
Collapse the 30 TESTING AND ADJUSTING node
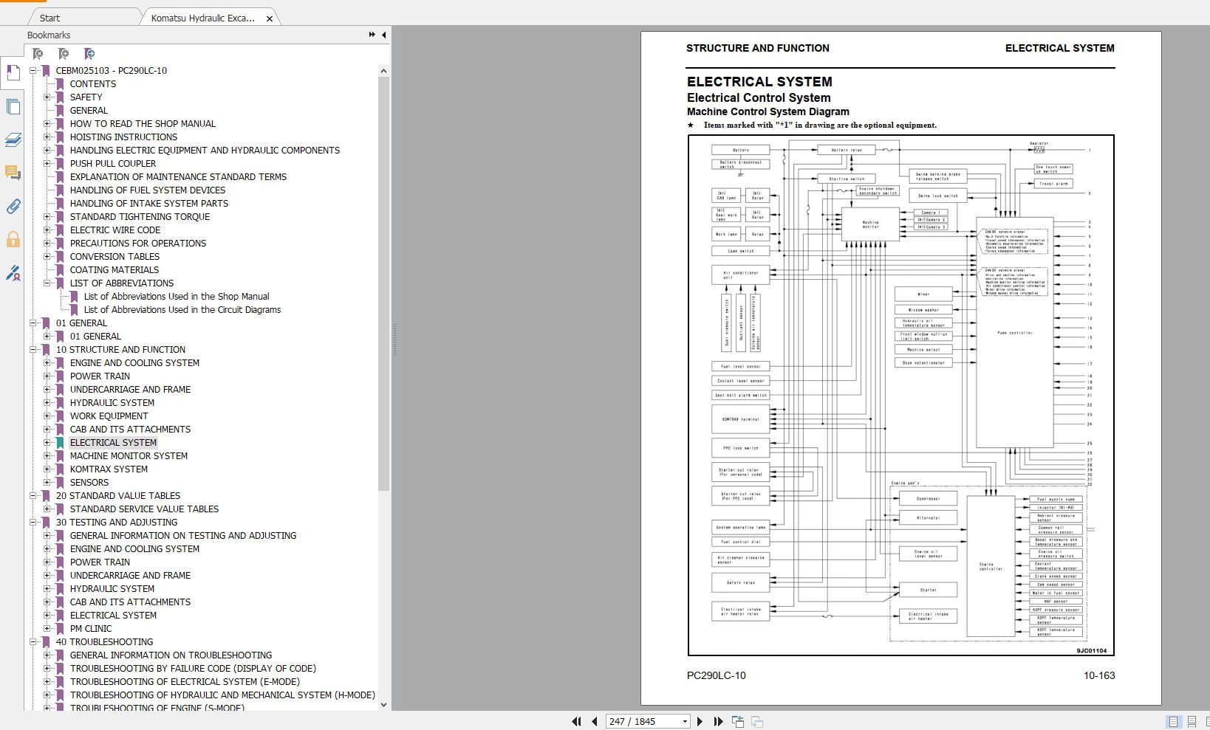coord(33,523)
